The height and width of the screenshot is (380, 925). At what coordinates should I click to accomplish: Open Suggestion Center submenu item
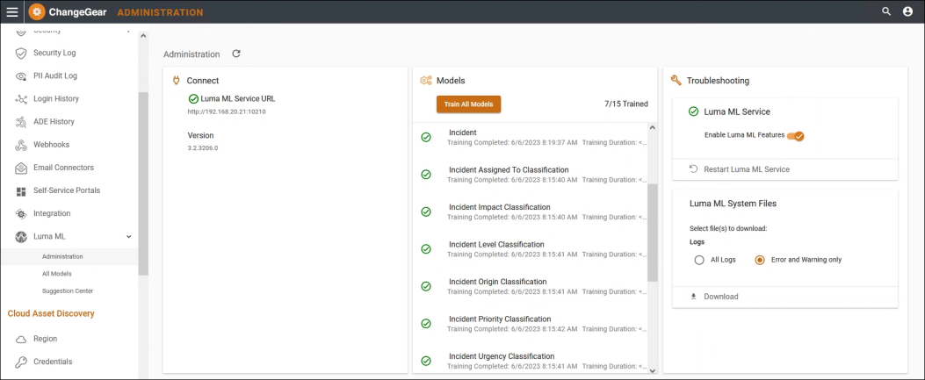[x=68, y=291]
